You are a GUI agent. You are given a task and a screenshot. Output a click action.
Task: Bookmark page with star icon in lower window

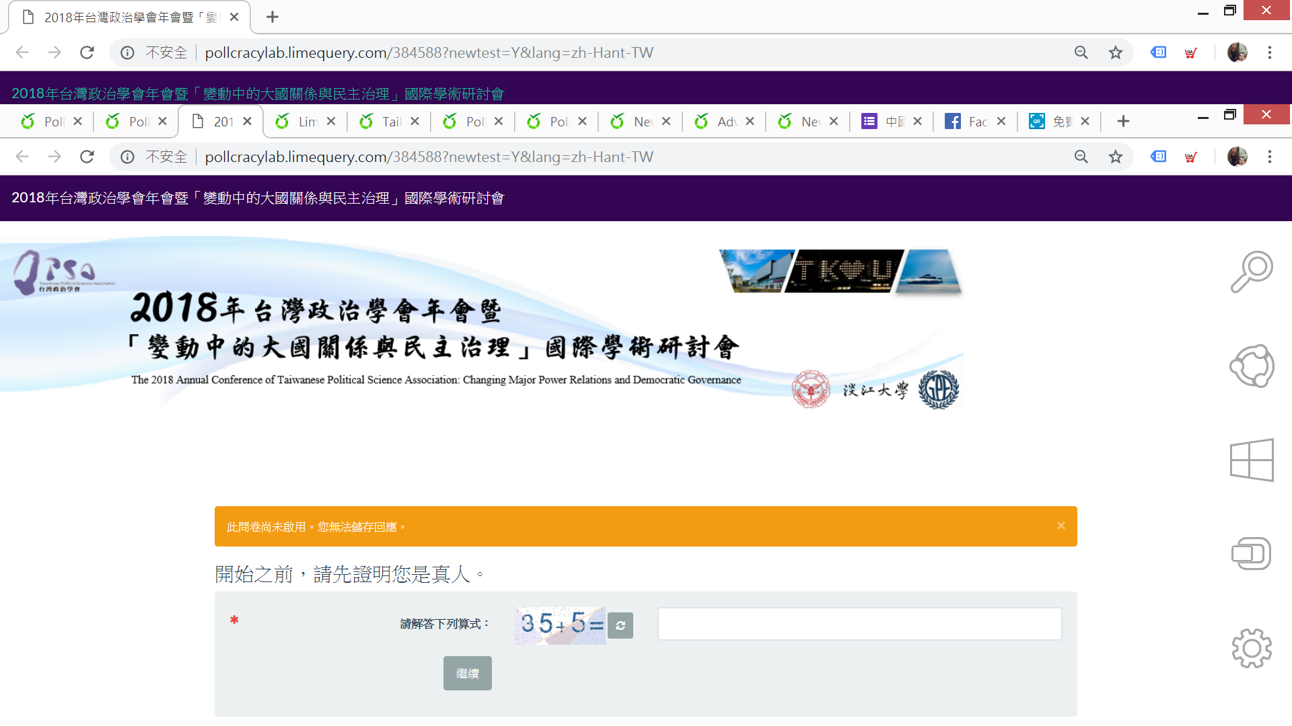point(1116,157)
